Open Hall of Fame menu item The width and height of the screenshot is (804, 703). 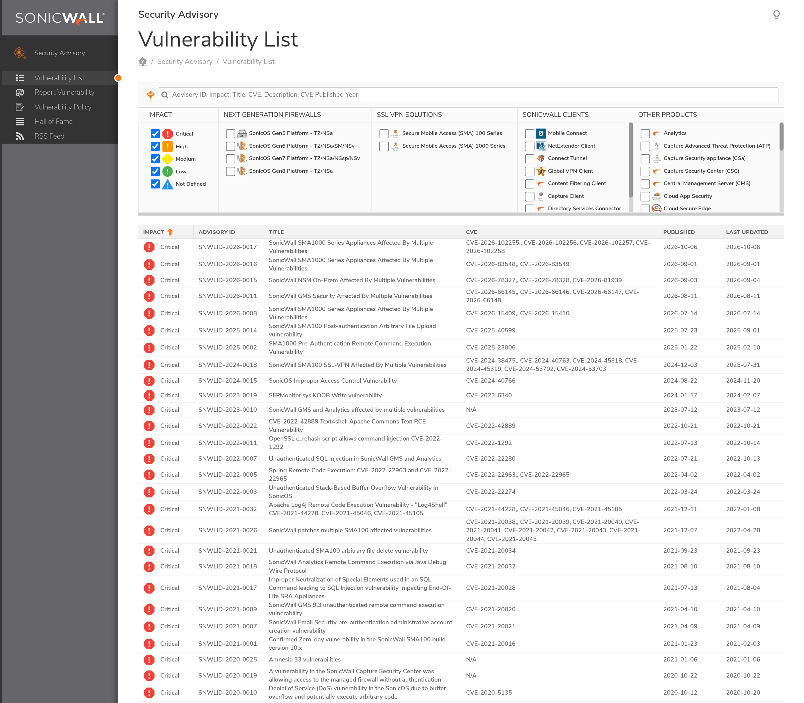pos(53,122)
